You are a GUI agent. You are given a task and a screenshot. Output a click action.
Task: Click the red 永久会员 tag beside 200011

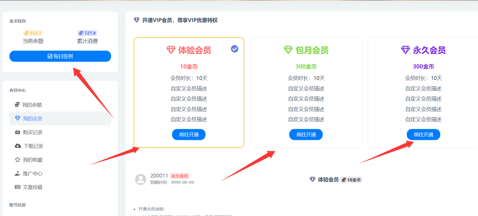coord(179,176)
